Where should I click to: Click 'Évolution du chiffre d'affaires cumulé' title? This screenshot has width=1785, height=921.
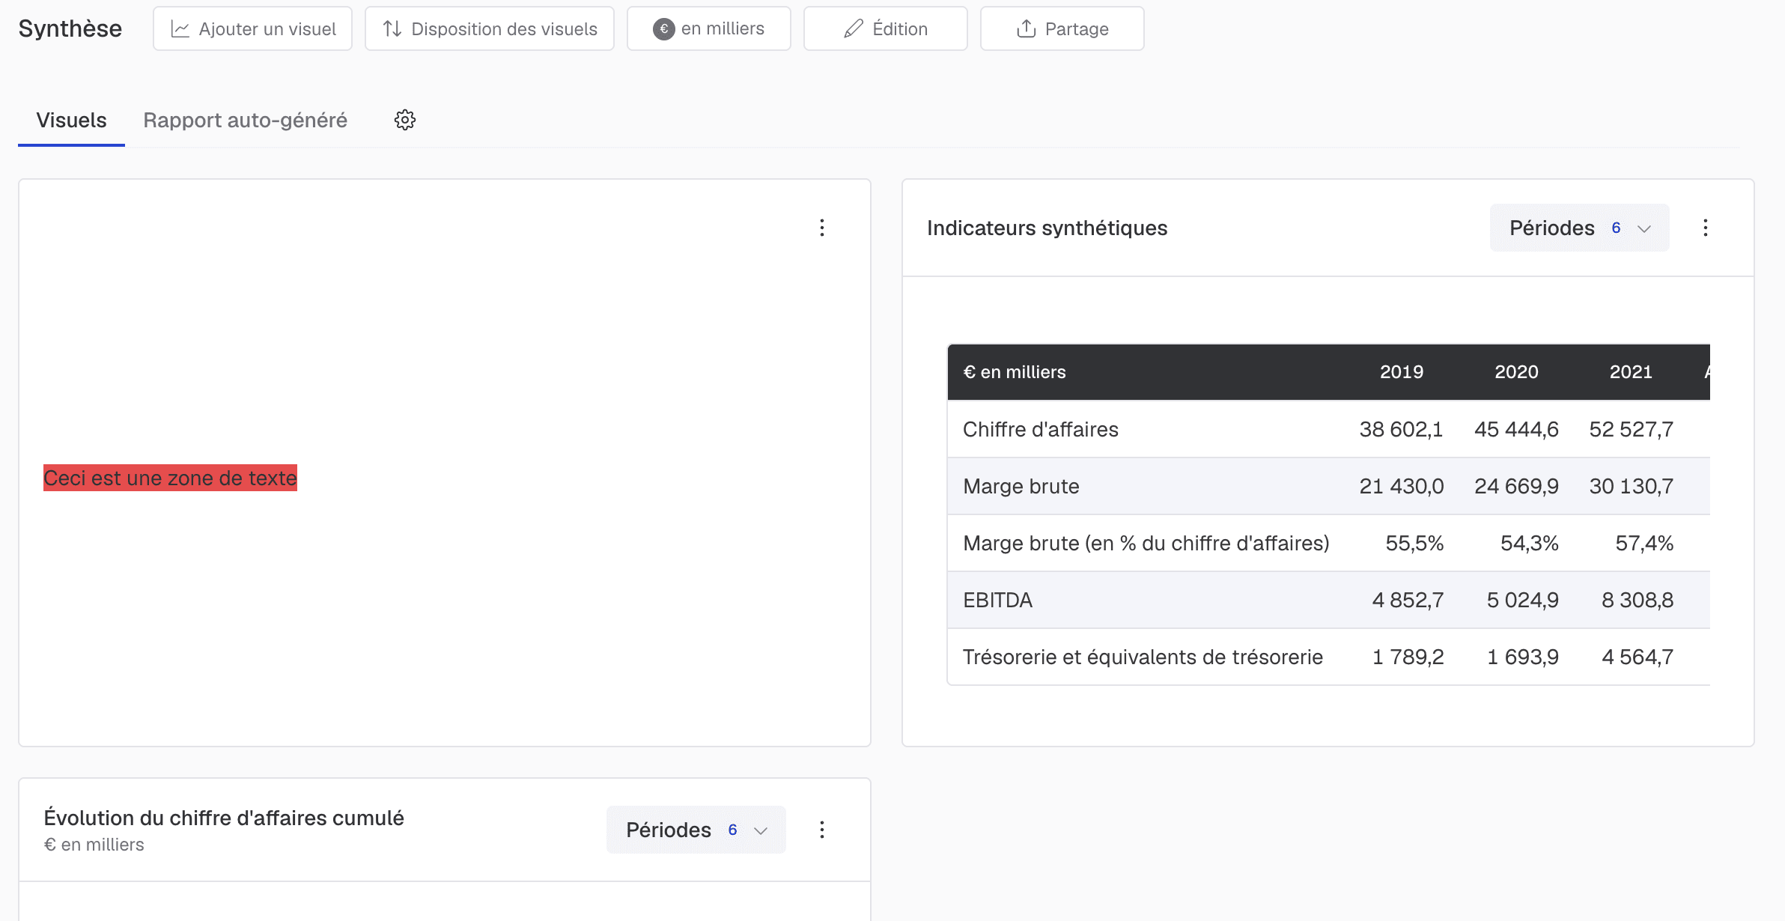224,818
